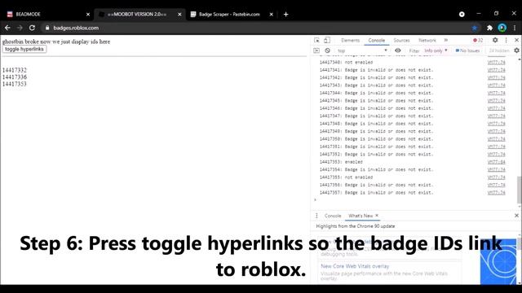The image size is (522, 293).
Task: Open the top JavaScript context dropdown
Action: (362, 50)
